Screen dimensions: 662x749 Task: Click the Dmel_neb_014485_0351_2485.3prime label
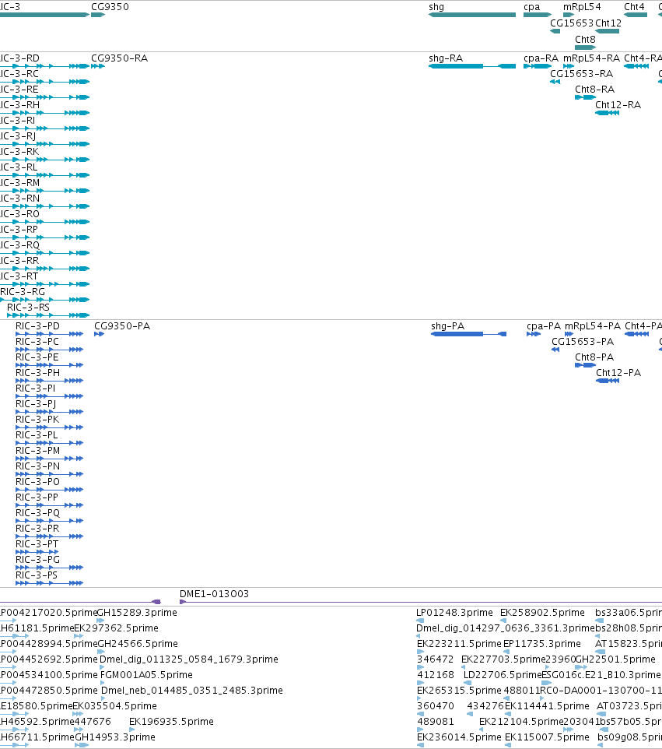point(192,691)
